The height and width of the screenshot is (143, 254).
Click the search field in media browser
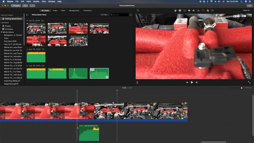(x=119, y=15)
